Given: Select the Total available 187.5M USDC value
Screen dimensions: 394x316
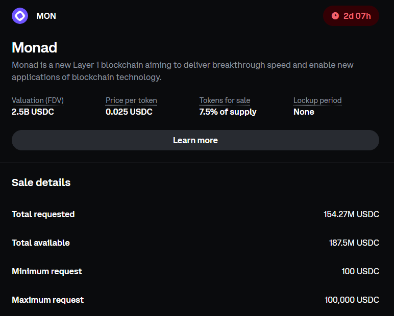Looking at the screenshot, I should pyautogui.click(x=354, y=243).
